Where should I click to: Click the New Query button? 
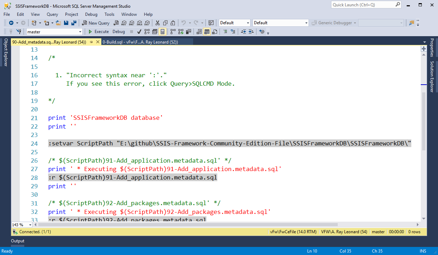click(96, 23)
